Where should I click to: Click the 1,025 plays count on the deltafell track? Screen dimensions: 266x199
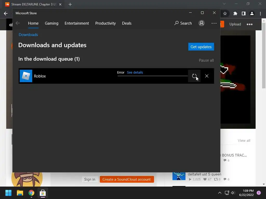[x=195, y=179]
